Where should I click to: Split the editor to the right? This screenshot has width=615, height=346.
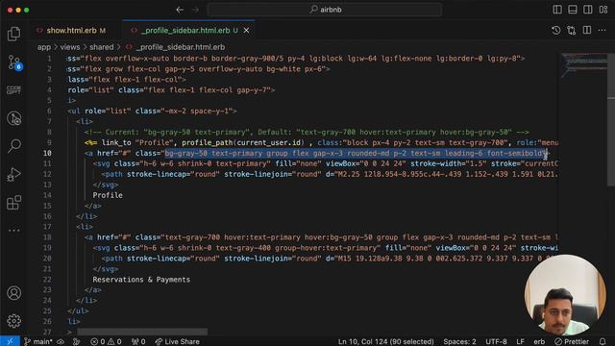pyautogui.click(x=587, y=30)
